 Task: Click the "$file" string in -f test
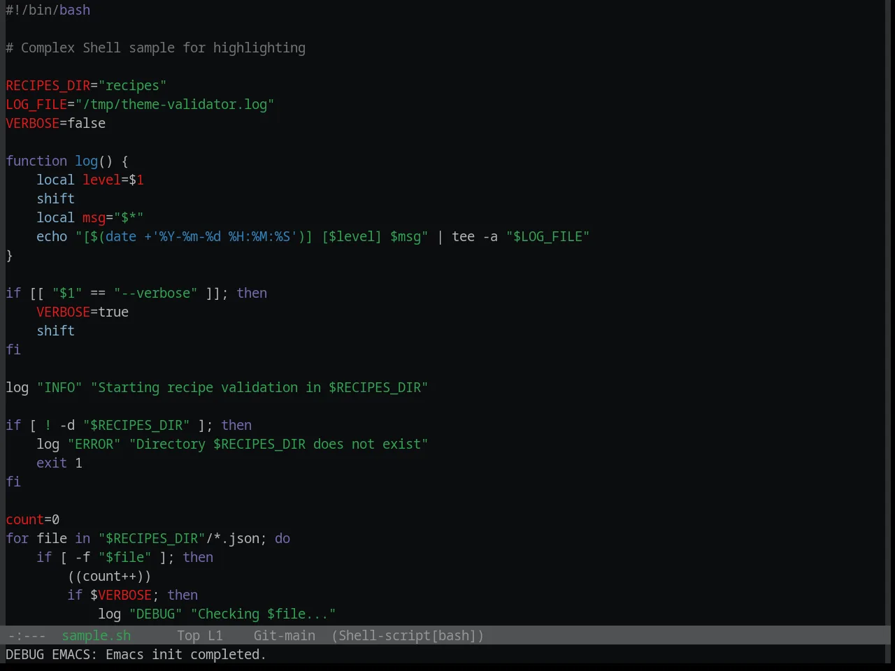(125, 557)
